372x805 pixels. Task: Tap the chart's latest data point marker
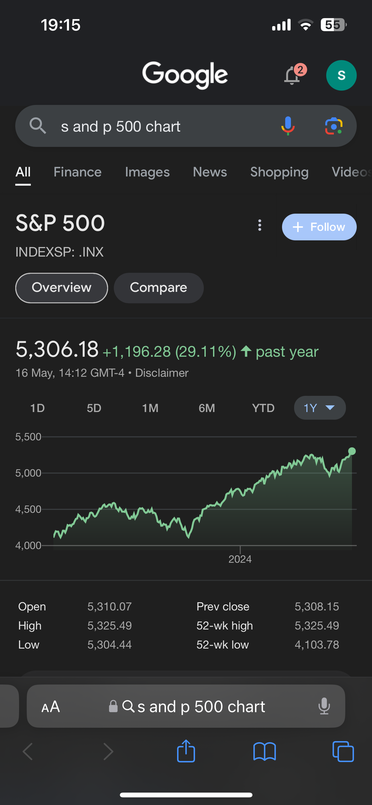click(x=352, y=451)
